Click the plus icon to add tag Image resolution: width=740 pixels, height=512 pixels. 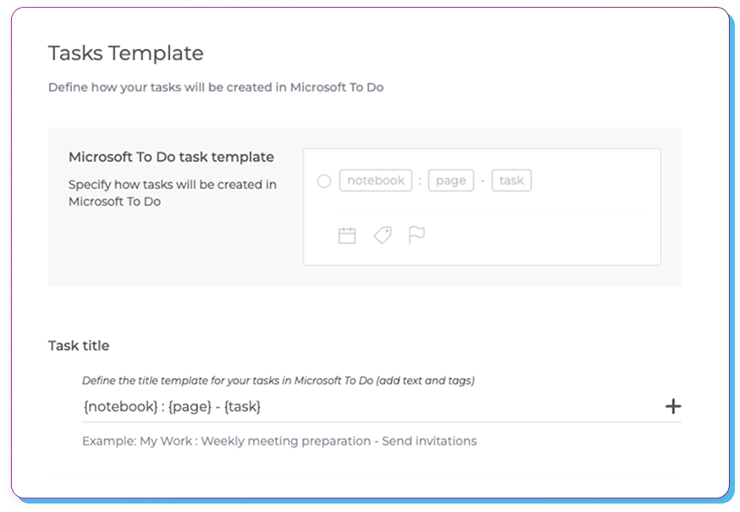(673, 406)
